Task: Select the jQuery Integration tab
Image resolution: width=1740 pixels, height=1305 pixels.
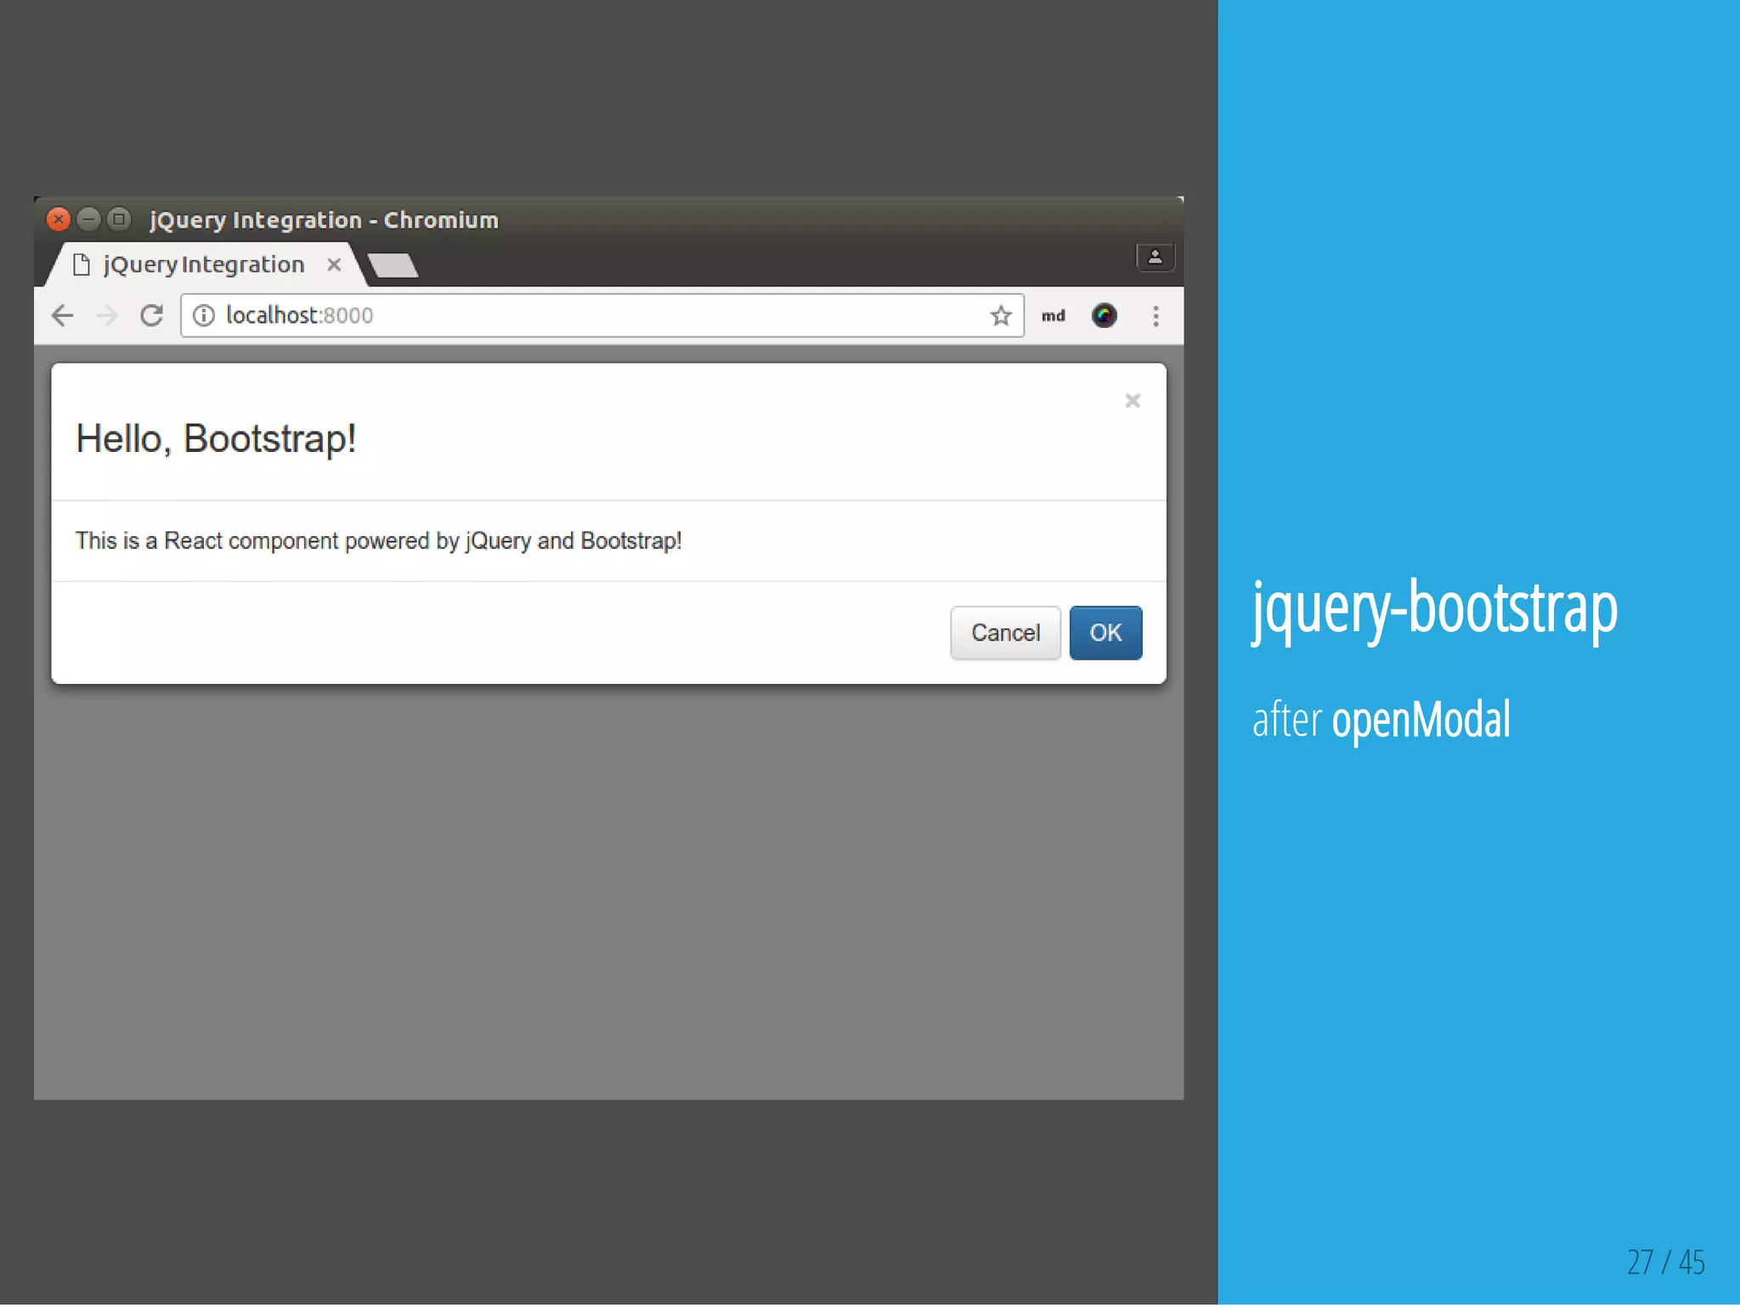Action: [204, 265]
